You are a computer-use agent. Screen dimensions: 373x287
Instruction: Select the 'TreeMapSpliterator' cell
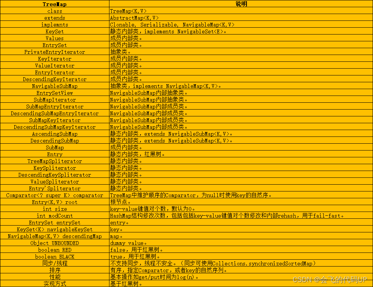click(55, 161)
